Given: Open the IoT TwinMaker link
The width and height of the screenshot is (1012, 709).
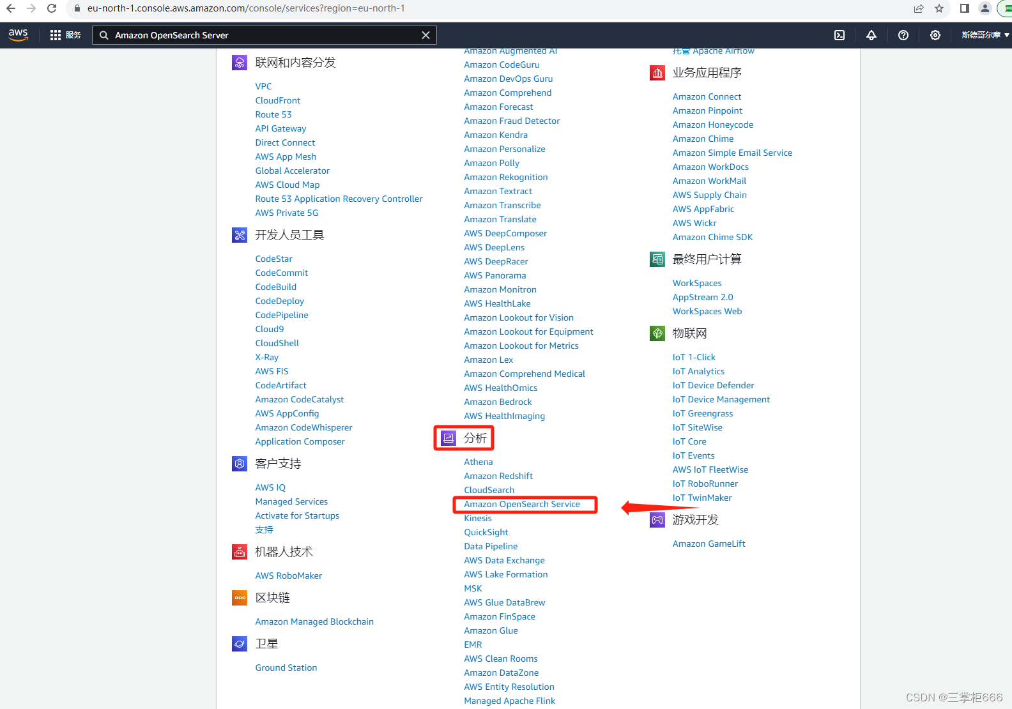Looking at the screenshot, I should point(702,498).
